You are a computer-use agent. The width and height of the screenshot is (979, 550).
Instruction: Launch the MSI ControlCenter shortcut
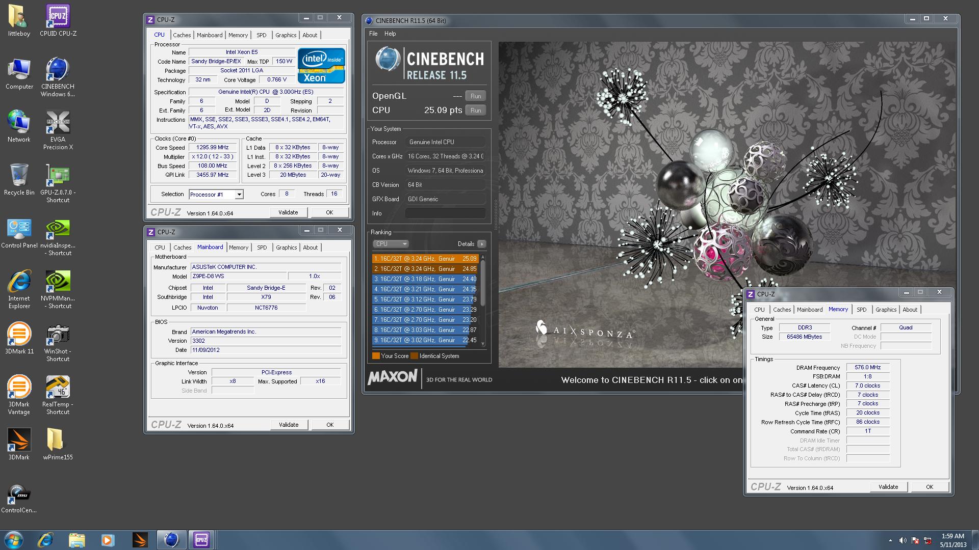19,498
